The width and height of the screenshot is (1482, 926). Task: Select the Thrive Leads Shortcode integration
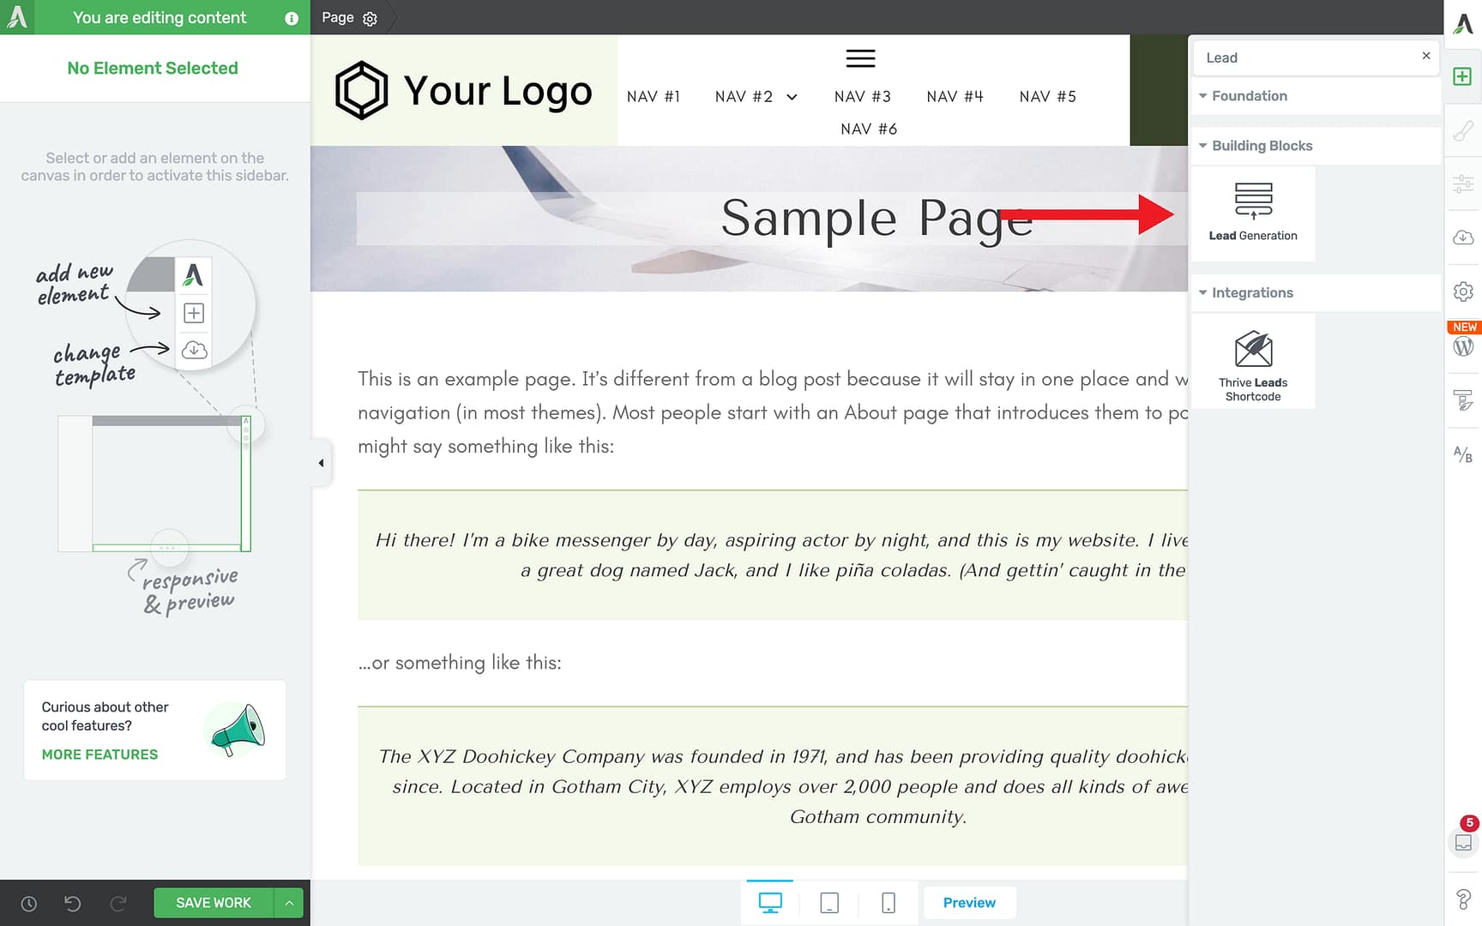pos(1253,360)
